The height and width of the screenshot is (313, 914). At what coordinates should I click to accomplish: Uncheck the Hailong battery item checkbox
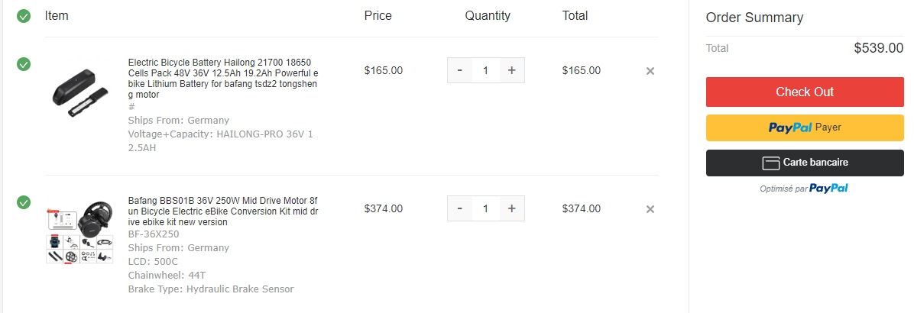pos(24,64)
